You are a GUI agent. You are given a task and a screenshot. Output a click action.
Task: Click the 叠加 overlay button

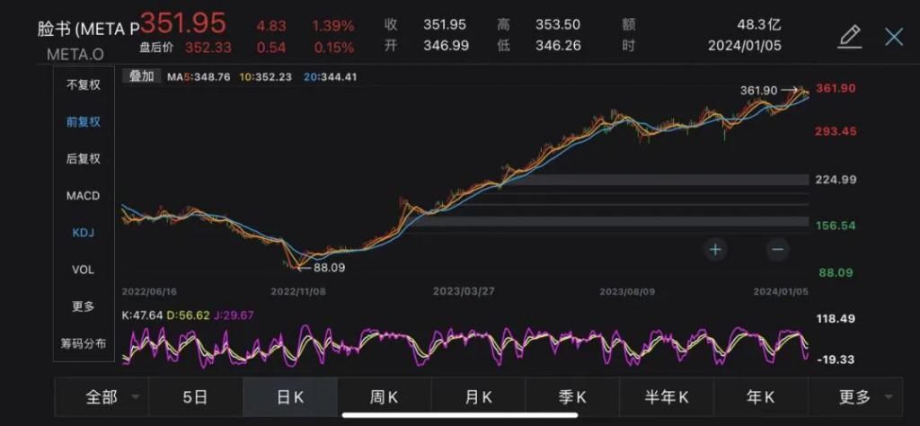pos(142,77)
